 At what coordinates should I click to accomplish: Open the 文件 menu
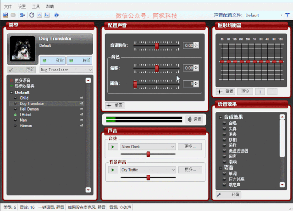(8, 6)
